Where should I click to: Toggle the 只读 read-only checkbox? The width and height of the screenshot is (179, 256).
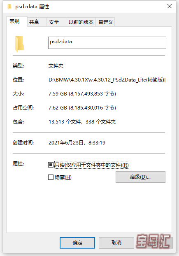click(51, 165)
